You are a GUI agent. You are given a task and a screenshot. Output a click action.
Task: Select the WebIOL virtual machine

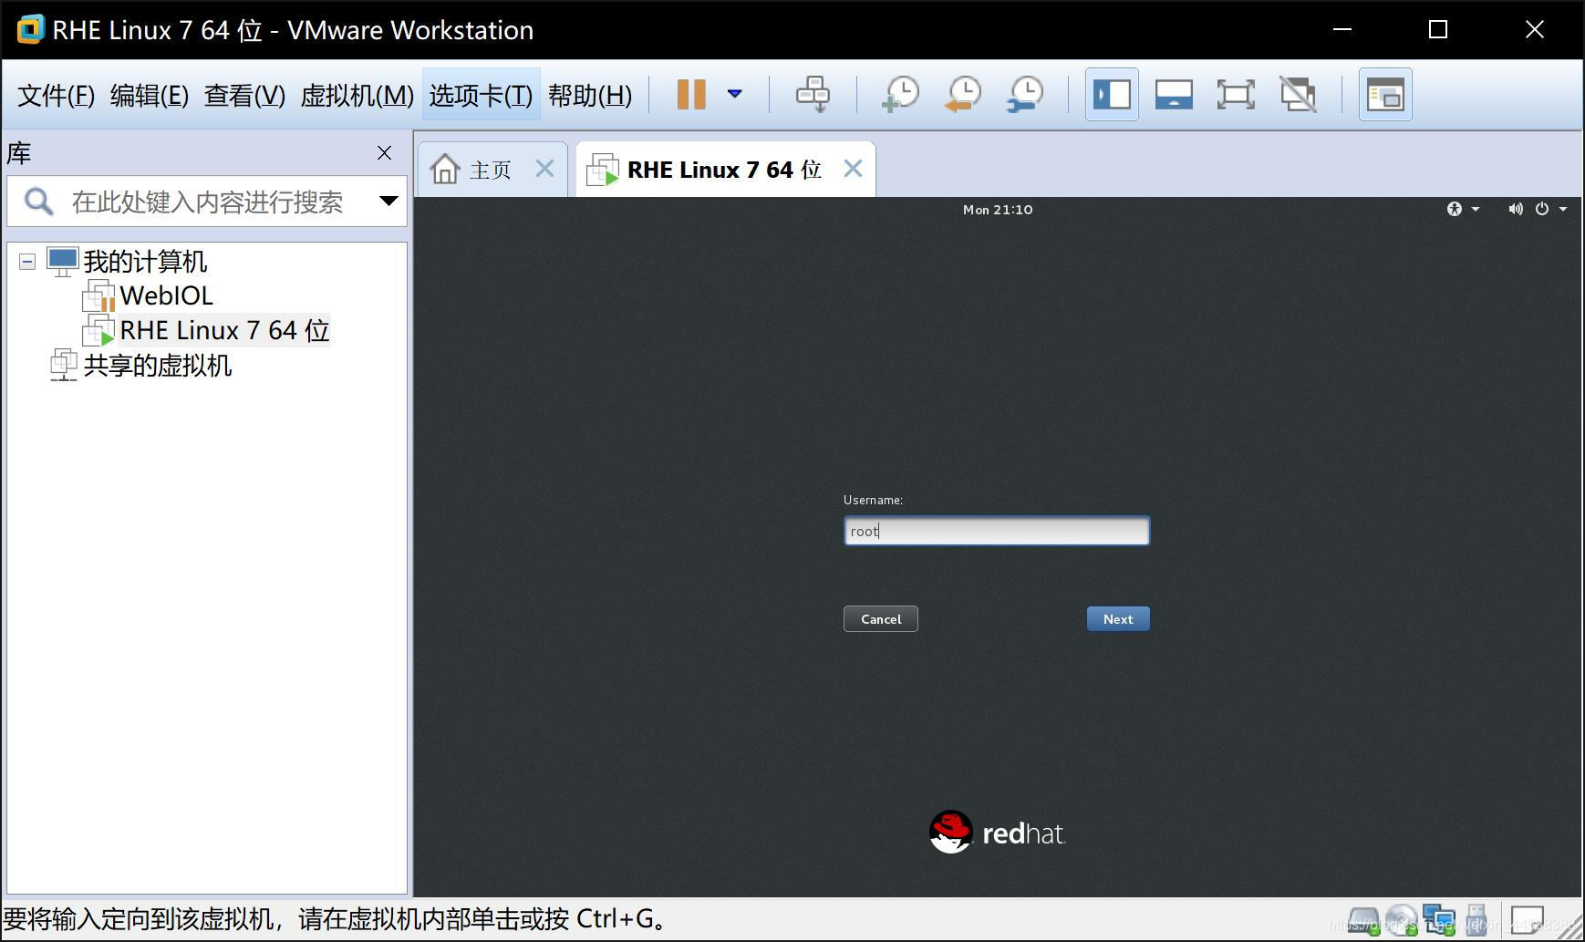166,295
